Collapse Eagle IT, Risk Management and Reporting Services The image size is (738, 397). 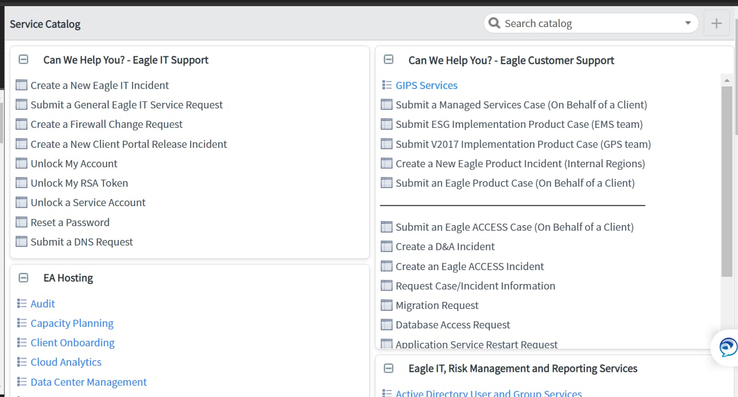click(x=389, y=368)
